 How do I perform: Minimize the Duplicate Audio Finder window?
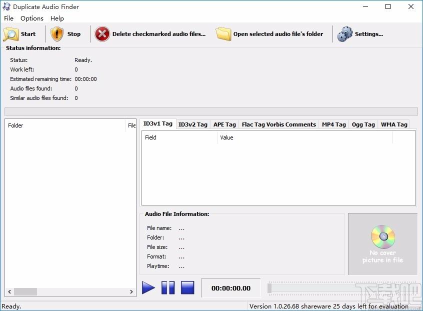[365, 6]
